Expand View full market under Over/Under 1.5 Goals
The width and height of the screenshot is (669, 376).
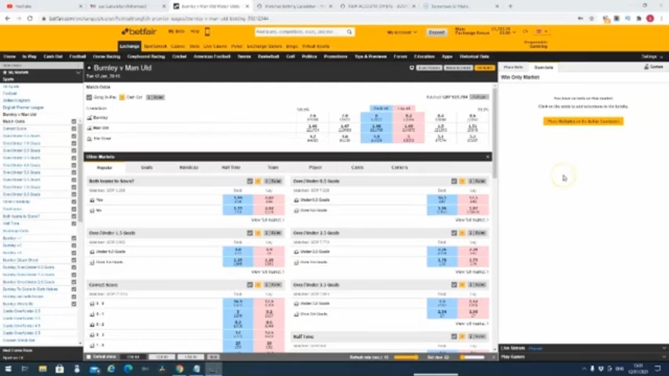point(267,272)
